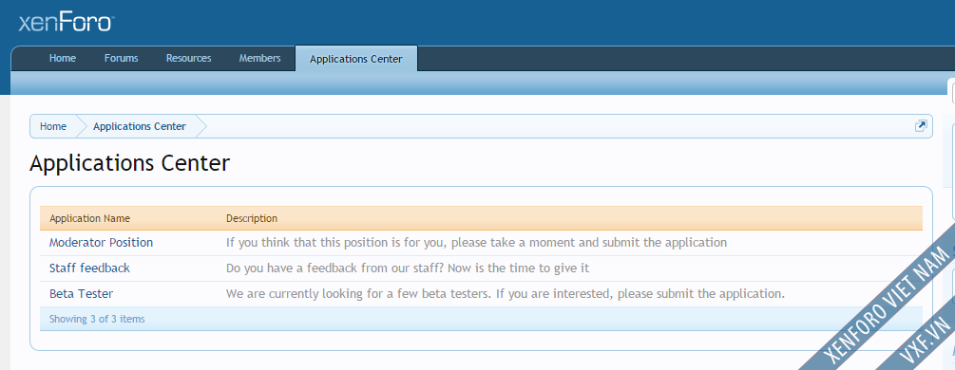Open the Moderator Position application
Image resolution: width=955 pixels, height=370 pixels.
[101, 243]
